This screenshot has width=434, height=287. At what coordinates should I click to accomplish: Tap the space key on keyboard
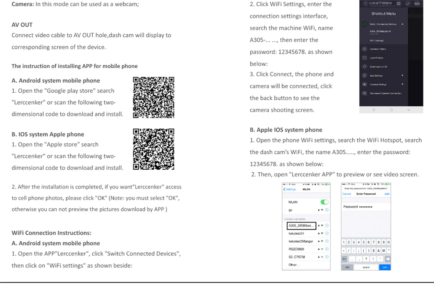point(366,267)
